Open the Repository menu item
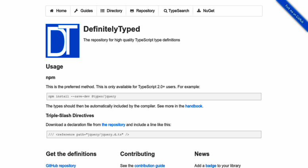Screen dimensions: 308x168 pyautogui.click(x=142, y=11)
